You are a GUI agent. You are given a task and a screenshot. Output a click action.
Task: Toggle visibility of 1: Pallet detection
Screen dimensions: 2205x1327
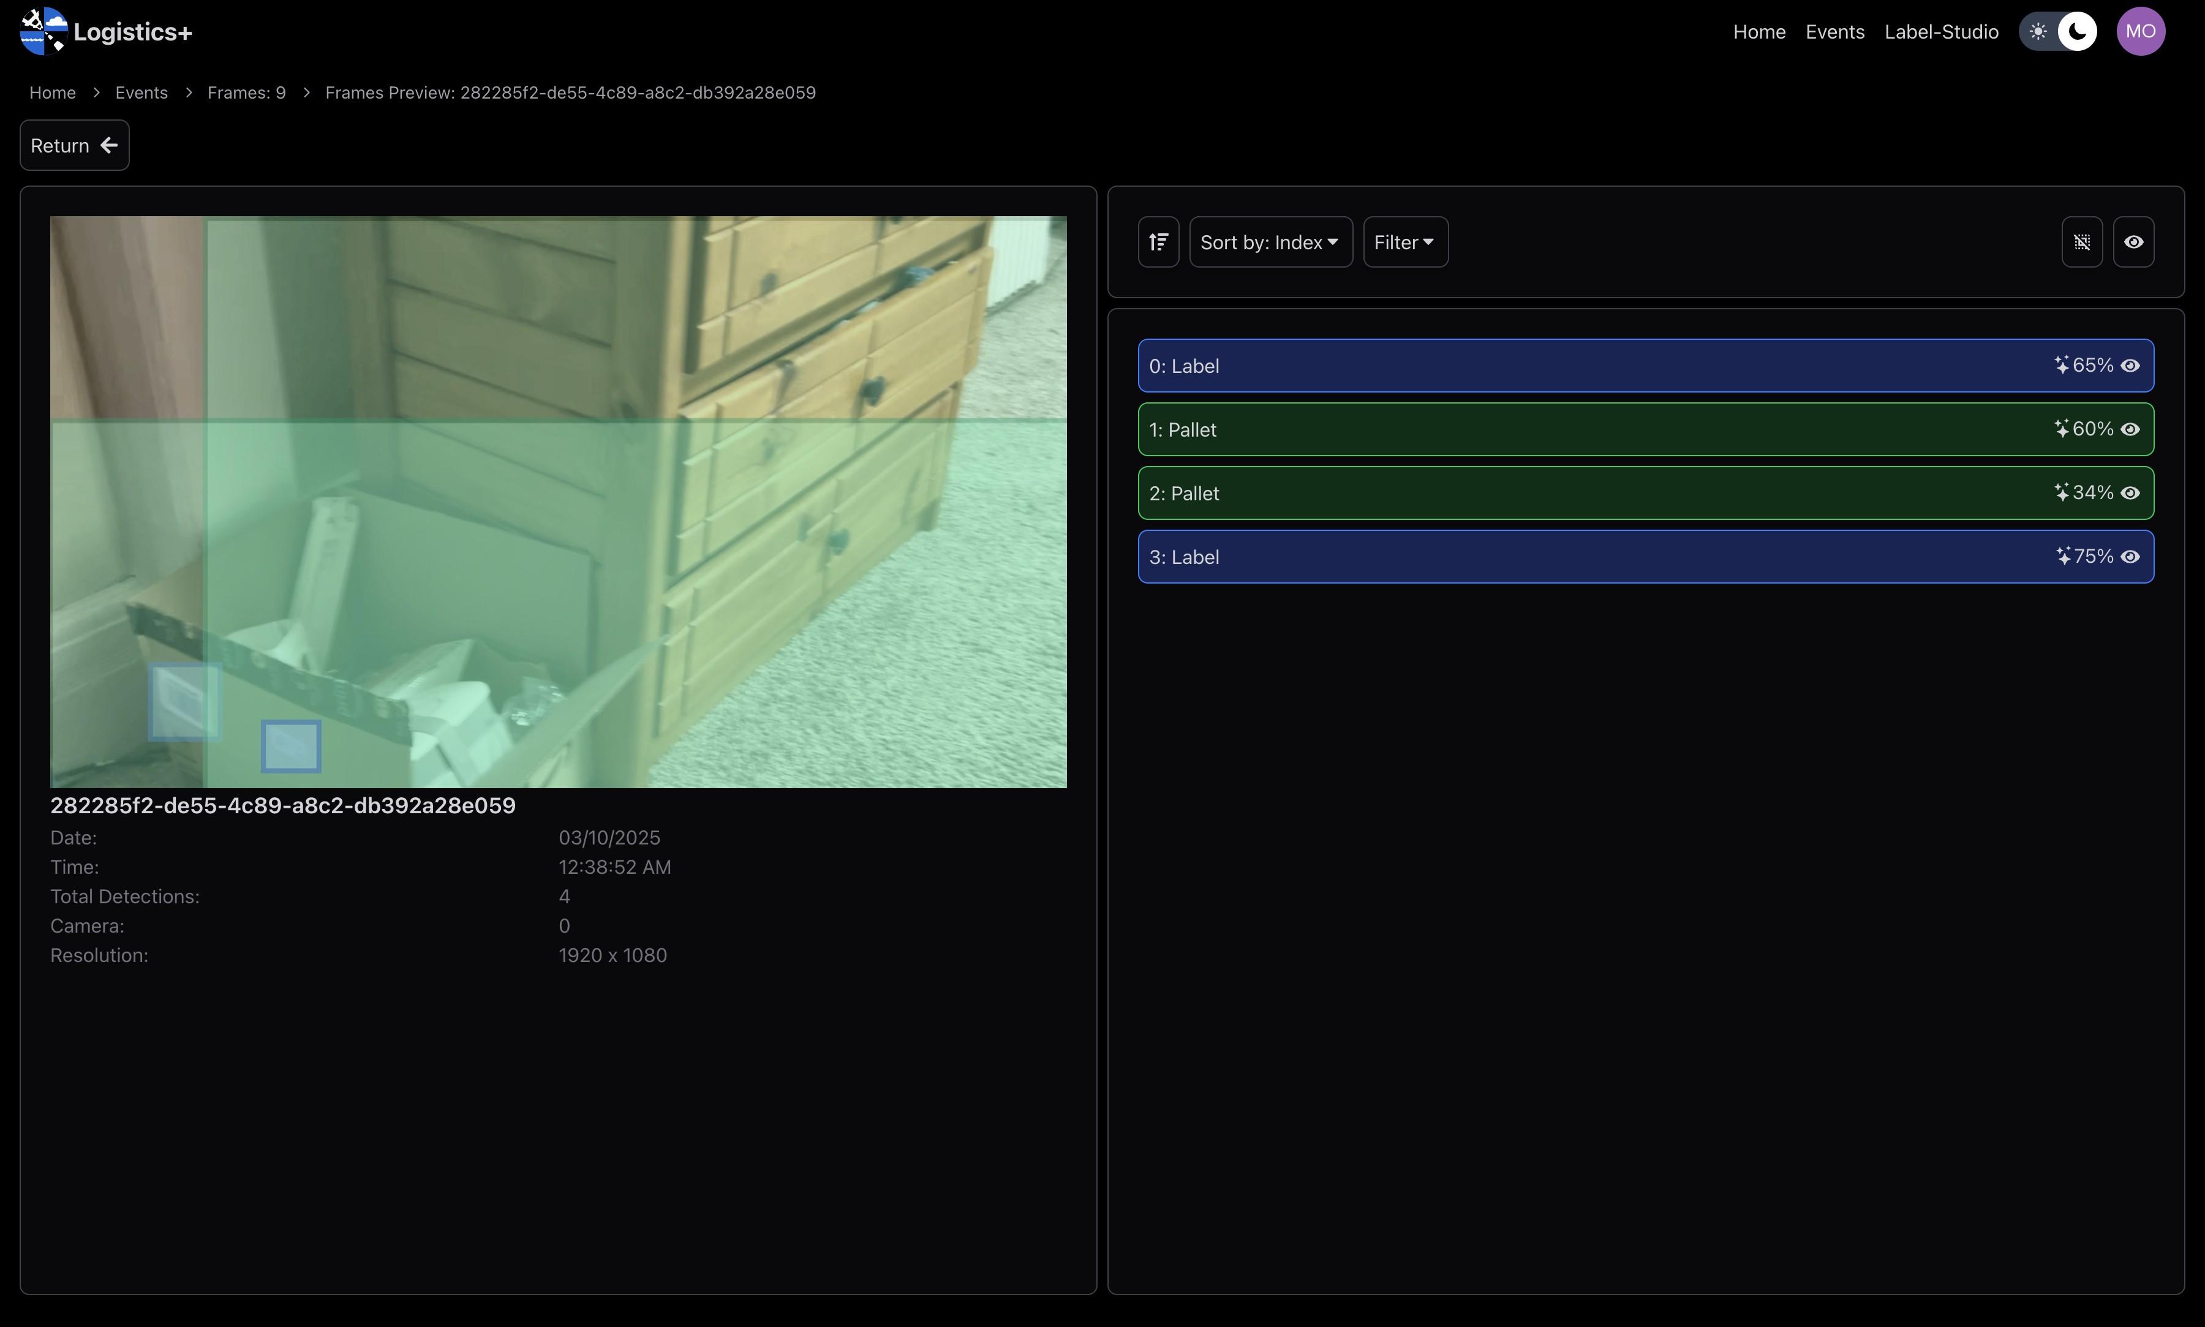(x=2130, y=429)
